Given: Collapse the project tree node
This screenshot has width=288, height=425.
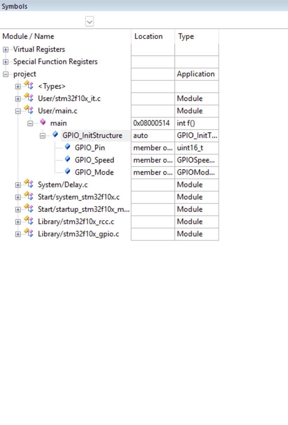Looking at the screenshot, I should click(6, 74).
